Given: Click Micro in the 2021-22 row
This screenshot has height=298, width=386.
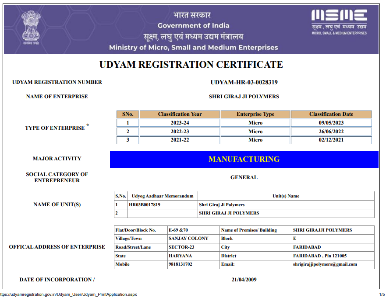Looking at the screenshot, I should click(x=255, y=140).
